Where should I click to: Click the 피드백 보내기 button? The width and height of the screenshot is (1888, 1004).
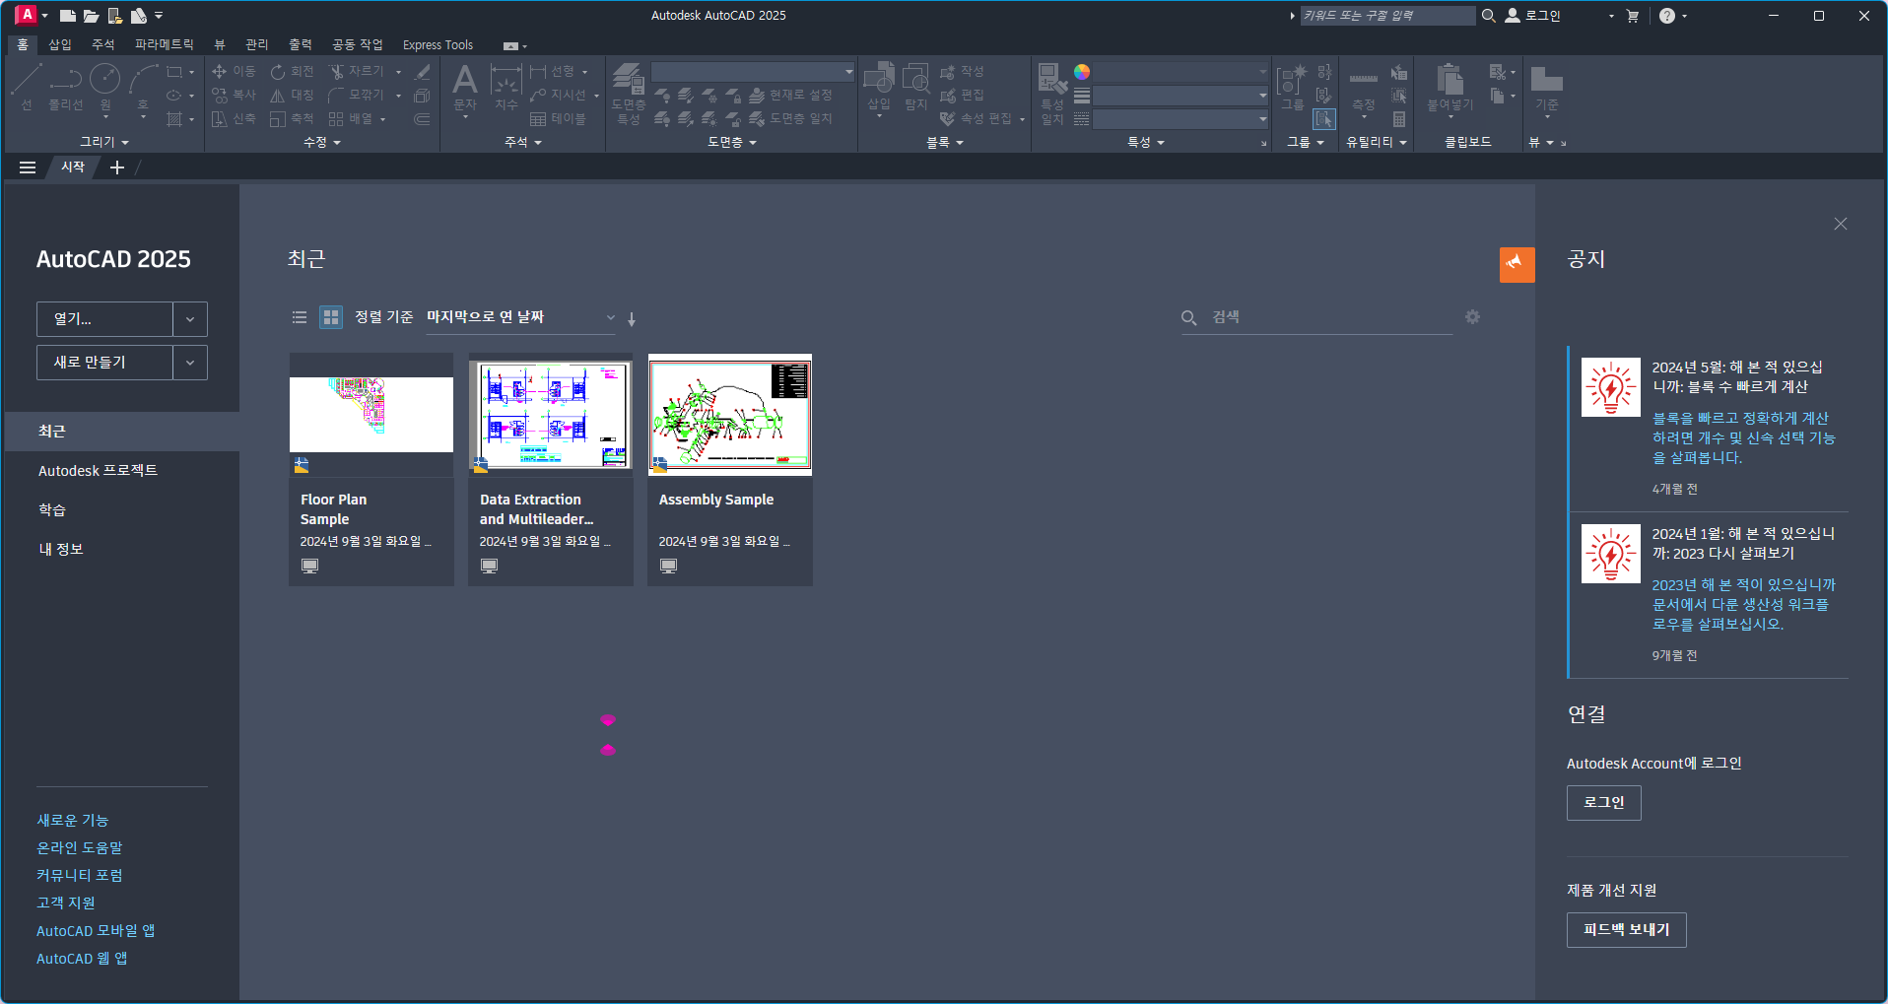[1626, 930]
